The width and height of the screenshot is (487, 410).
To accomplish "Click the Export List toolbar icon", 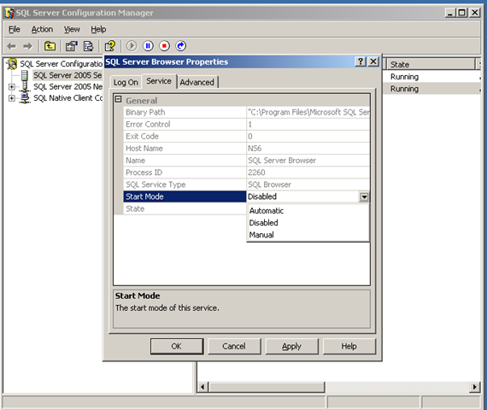I will click(x=89, y=46).
